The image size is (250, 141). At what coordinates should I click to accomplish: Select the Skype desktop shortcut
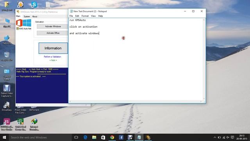34,5
